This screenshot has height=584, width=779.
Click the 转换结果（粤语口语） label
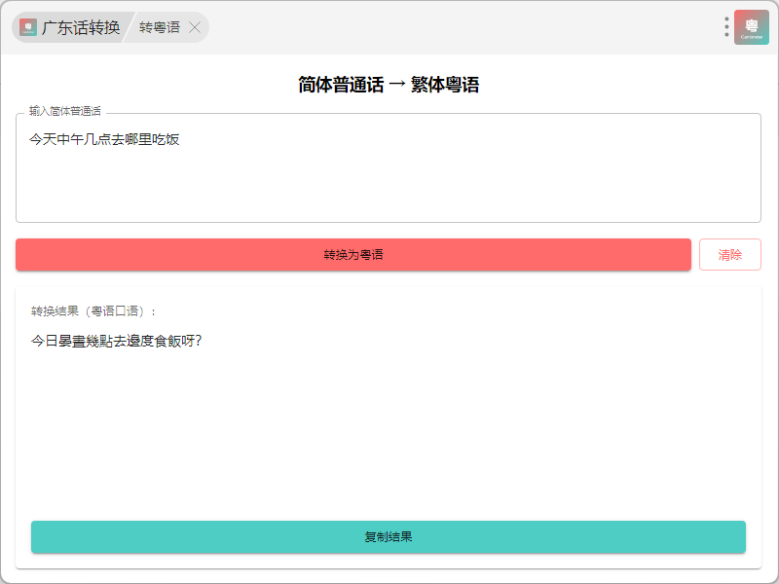pos(93,311)
